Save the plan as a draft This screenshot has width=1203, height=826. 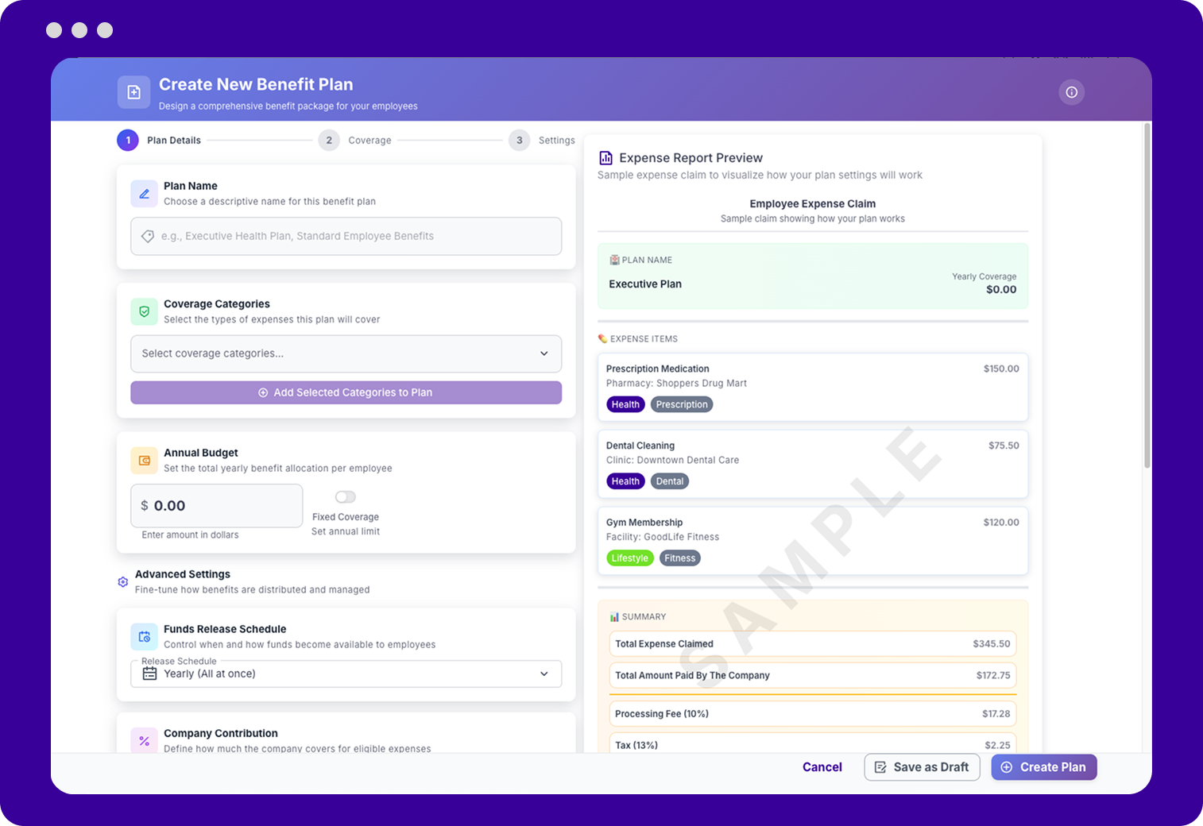coord(922,767)
